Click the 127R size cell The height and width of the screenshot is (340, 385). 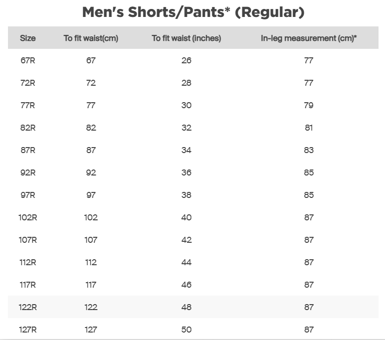click(28, 330)
